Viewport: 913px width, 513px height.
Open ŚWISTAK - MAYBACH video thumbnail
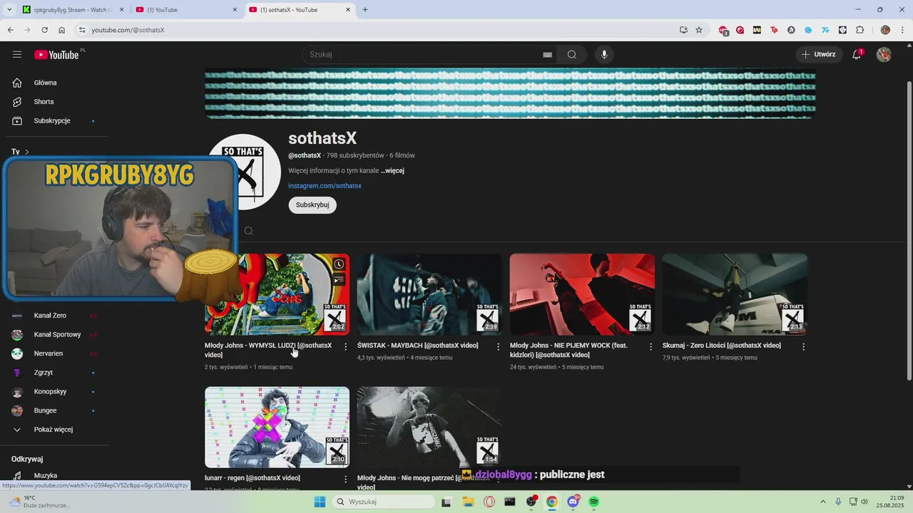pos(429,294)
